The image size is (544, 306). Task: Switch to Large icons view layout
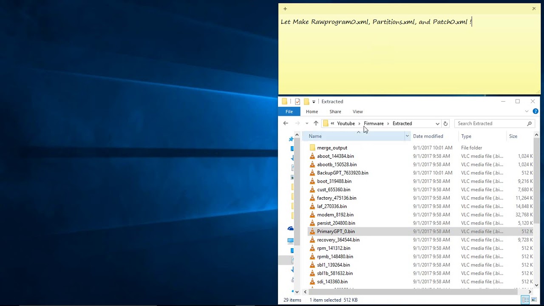pyautogui.click(x=534, y=300)
